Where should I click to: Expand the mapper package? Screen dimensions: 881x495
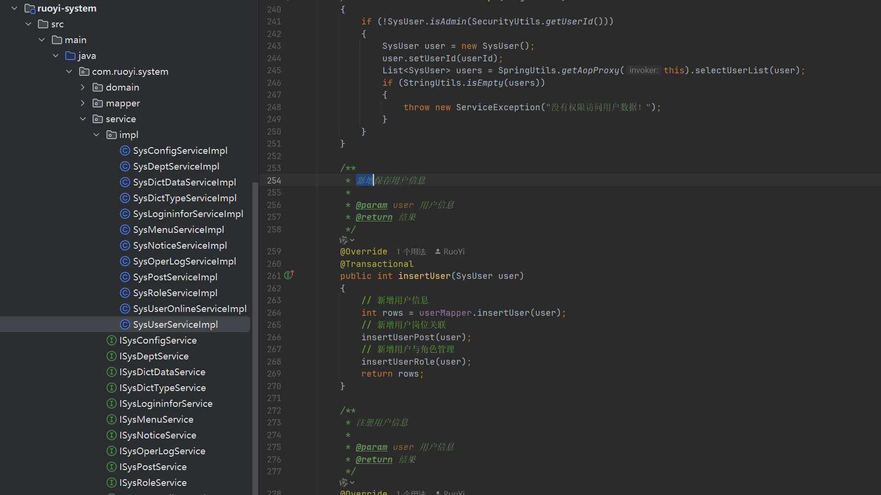(x=83, y=103)
